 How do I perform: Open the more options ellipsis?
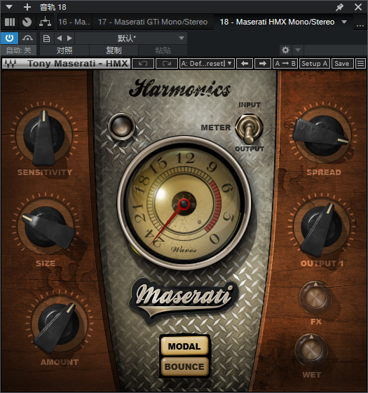click(x=360, y=25)
